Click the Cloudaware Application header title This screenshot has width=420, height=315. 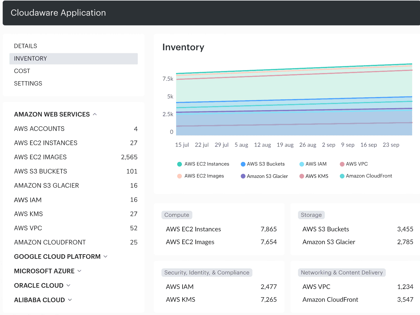tap(58, 13)
